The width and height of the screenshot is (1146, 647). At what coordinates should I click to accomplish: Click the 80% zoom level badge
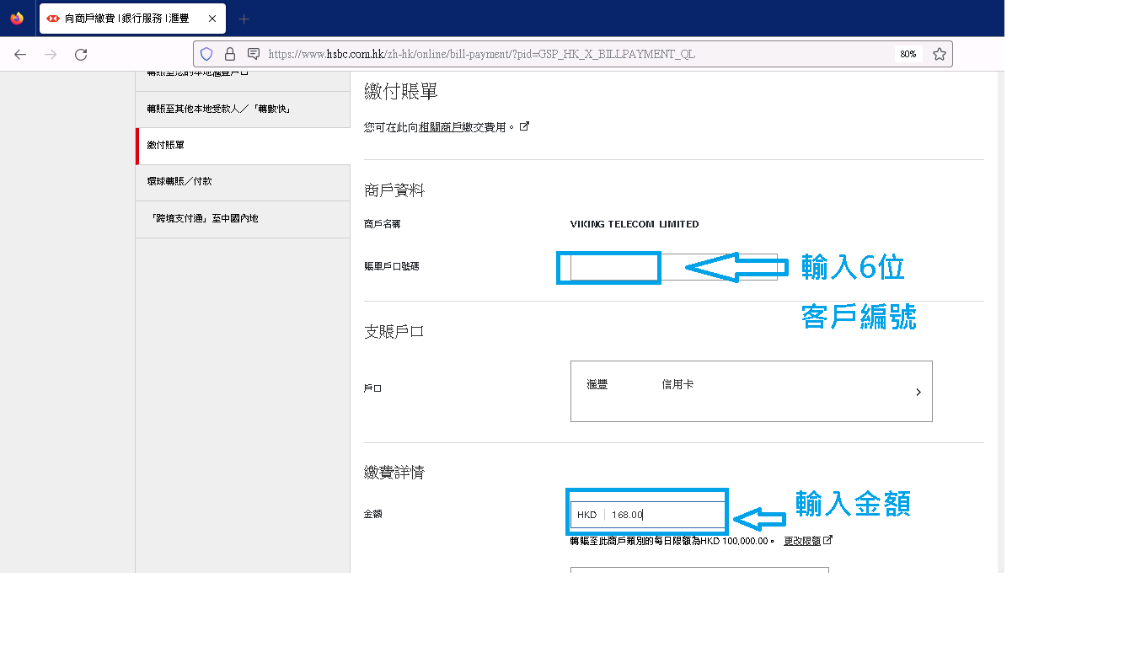(x=908, y=54)
